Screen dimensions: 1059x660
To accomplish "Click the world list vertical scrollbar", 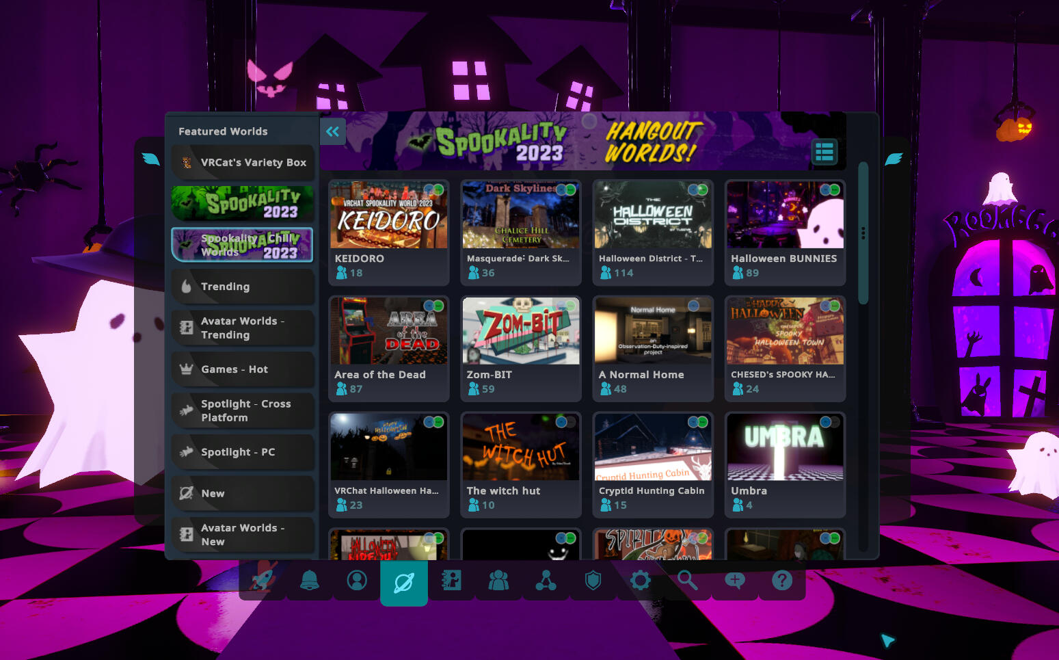I will point(863,233).
